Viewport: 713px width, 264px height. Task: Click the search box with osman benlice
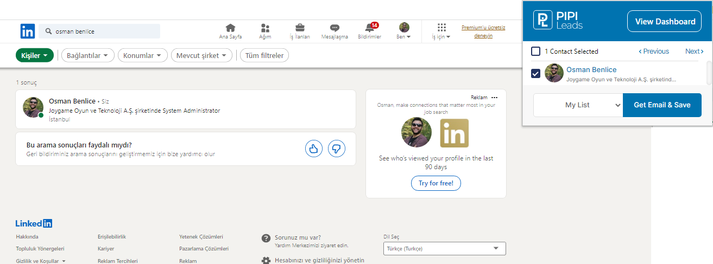tap(100, 31)
